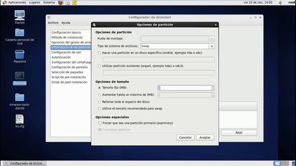Screen dimensions: 296x166
Task: Click the GNOME foot icon next to Aplicaciones
Action: point(5,2)
